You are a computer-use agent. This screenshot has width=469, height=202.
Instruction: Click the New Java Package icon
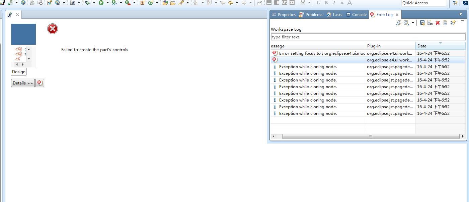click(143, 3)
